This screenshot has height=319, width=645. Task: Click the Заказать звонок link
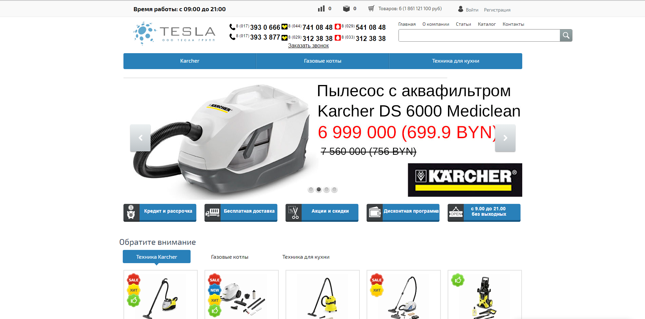click(x=308, y=45)
